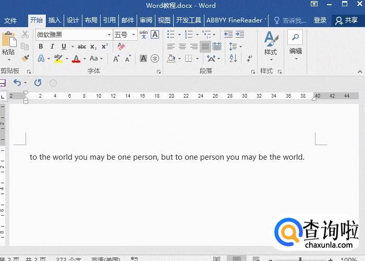365x261 pixels.
Task: Switch to the Insert tab
Action: coord(54,20)
